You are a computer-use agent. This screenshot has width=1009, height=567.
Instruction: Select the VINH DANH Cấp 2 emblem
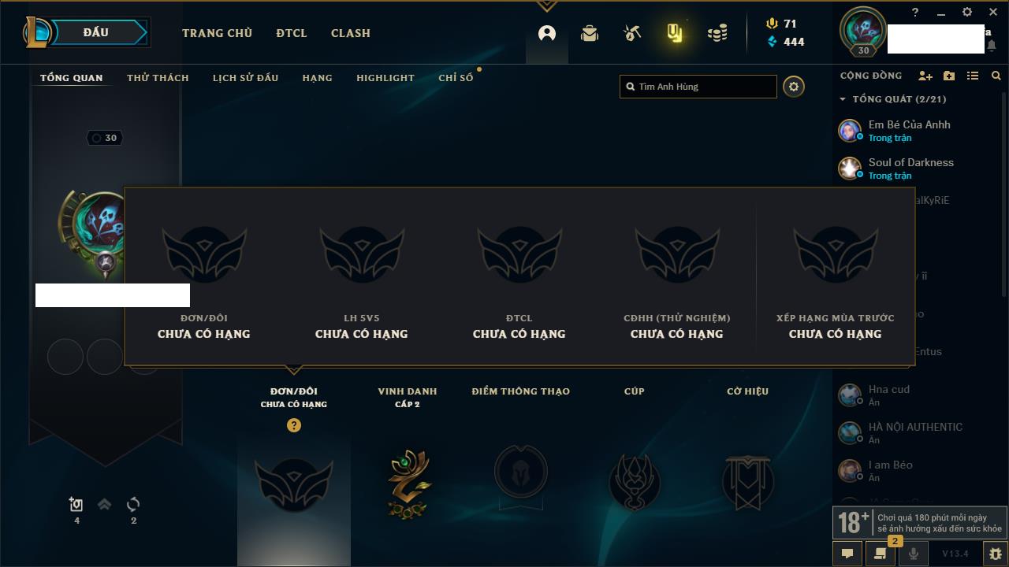pos(408,483)
